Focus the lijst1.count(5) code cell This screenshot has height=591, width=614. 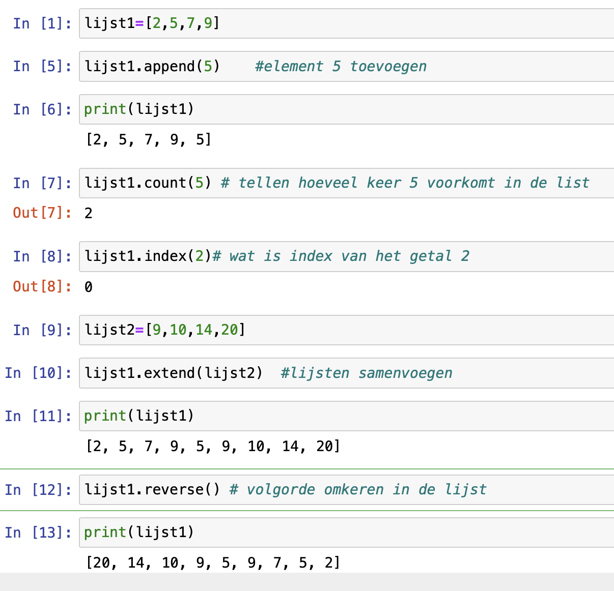[x=346, y=183]
